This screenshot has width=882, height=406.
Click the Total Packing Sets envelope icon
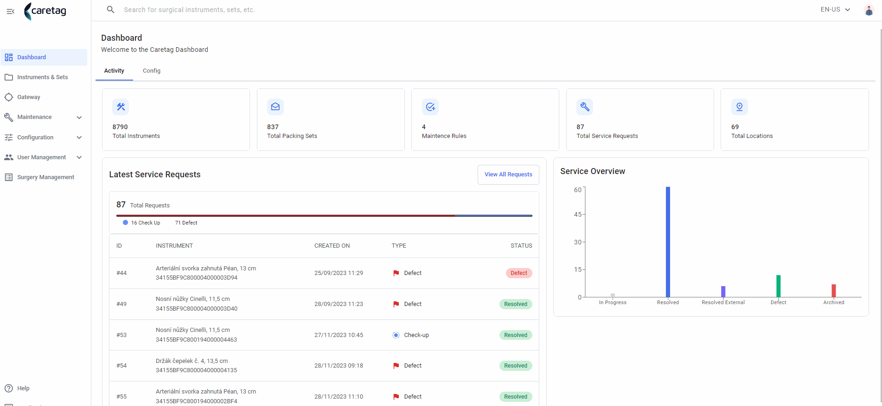275,107
